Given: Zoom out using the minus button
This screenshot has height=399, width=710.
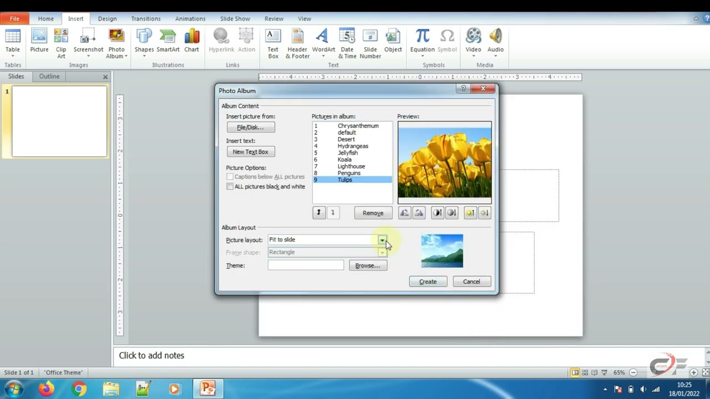Looking at the screenshot, I should point(634,372).
